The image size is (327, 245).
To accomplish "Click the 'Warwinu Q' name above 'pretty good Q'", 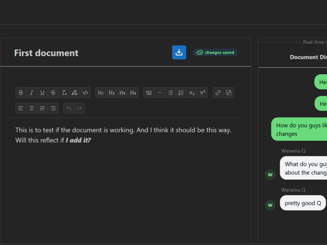I will (293, 190).
